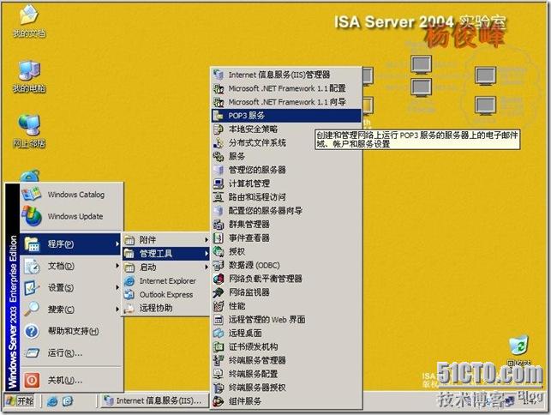Open Internet 信息服务(IIS)管理器 menu entry
The image size is (551, 415).
pos(286,75)
